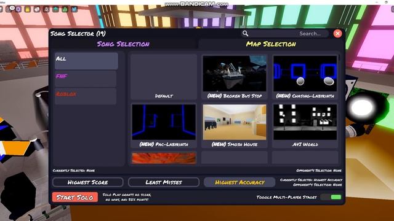Click the 'Song Selector (19)' title

click(x=78, y=33)
